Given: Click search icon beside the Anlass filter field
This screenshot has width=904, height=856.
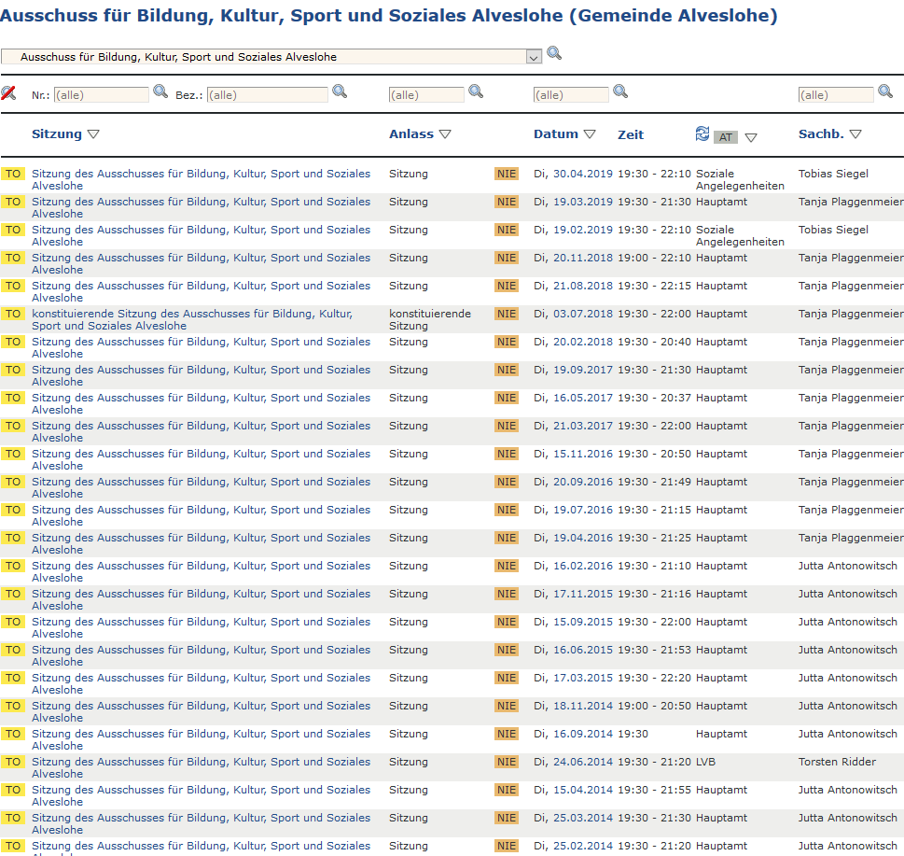Looking at the screenshot, I should (x=476, y=91).
